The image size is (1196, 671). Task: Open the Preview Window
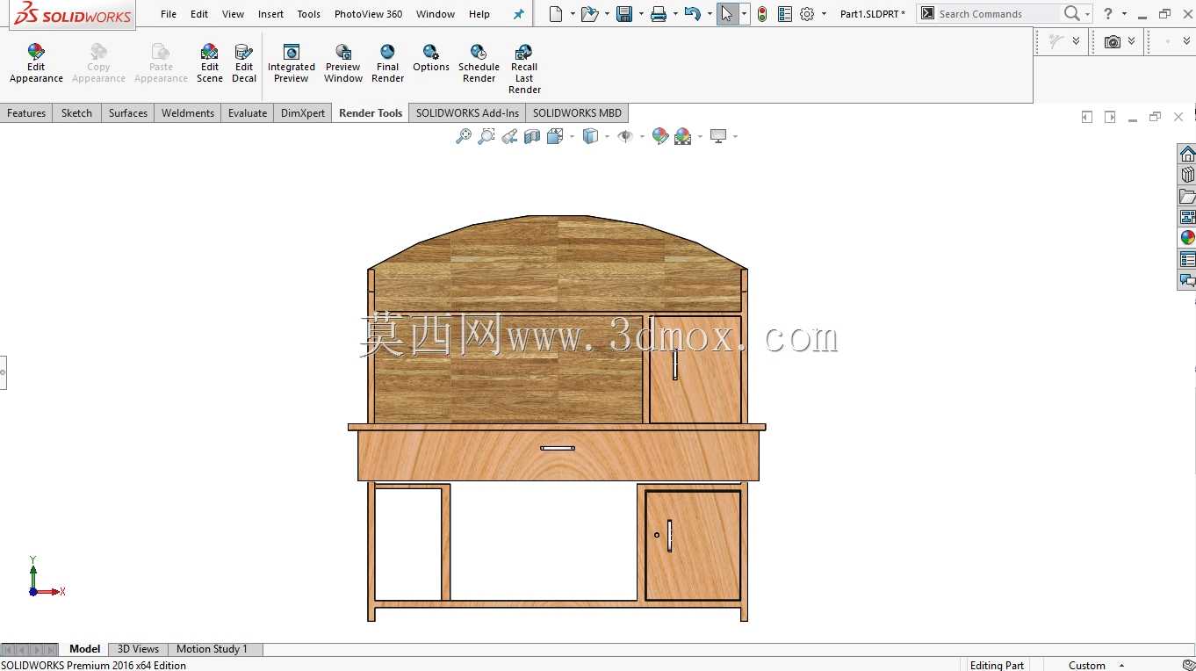[x=343, y=63]
